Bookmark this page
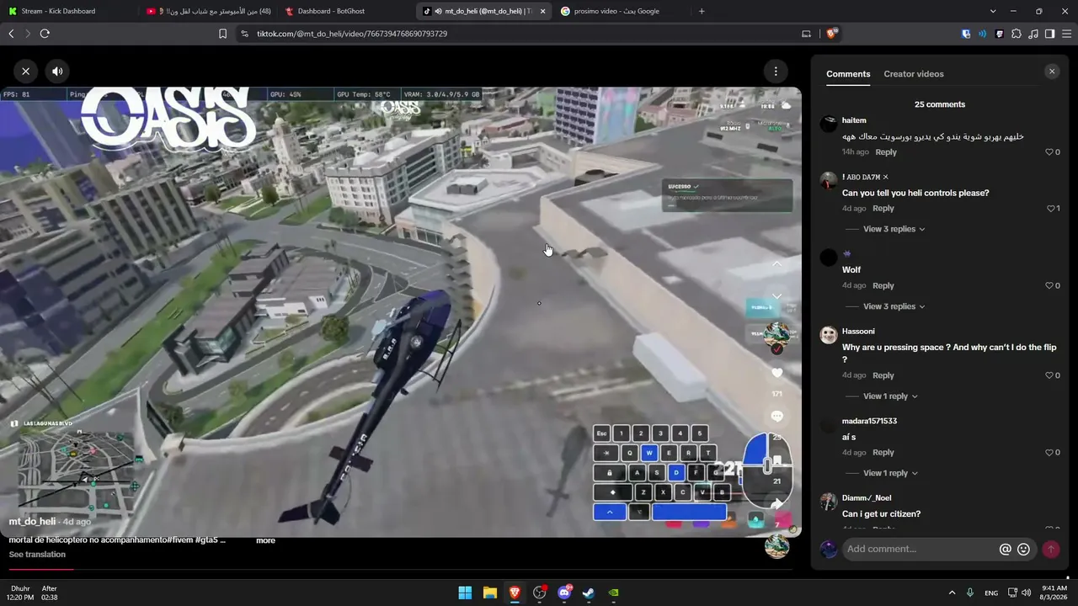 click(222, 34)
